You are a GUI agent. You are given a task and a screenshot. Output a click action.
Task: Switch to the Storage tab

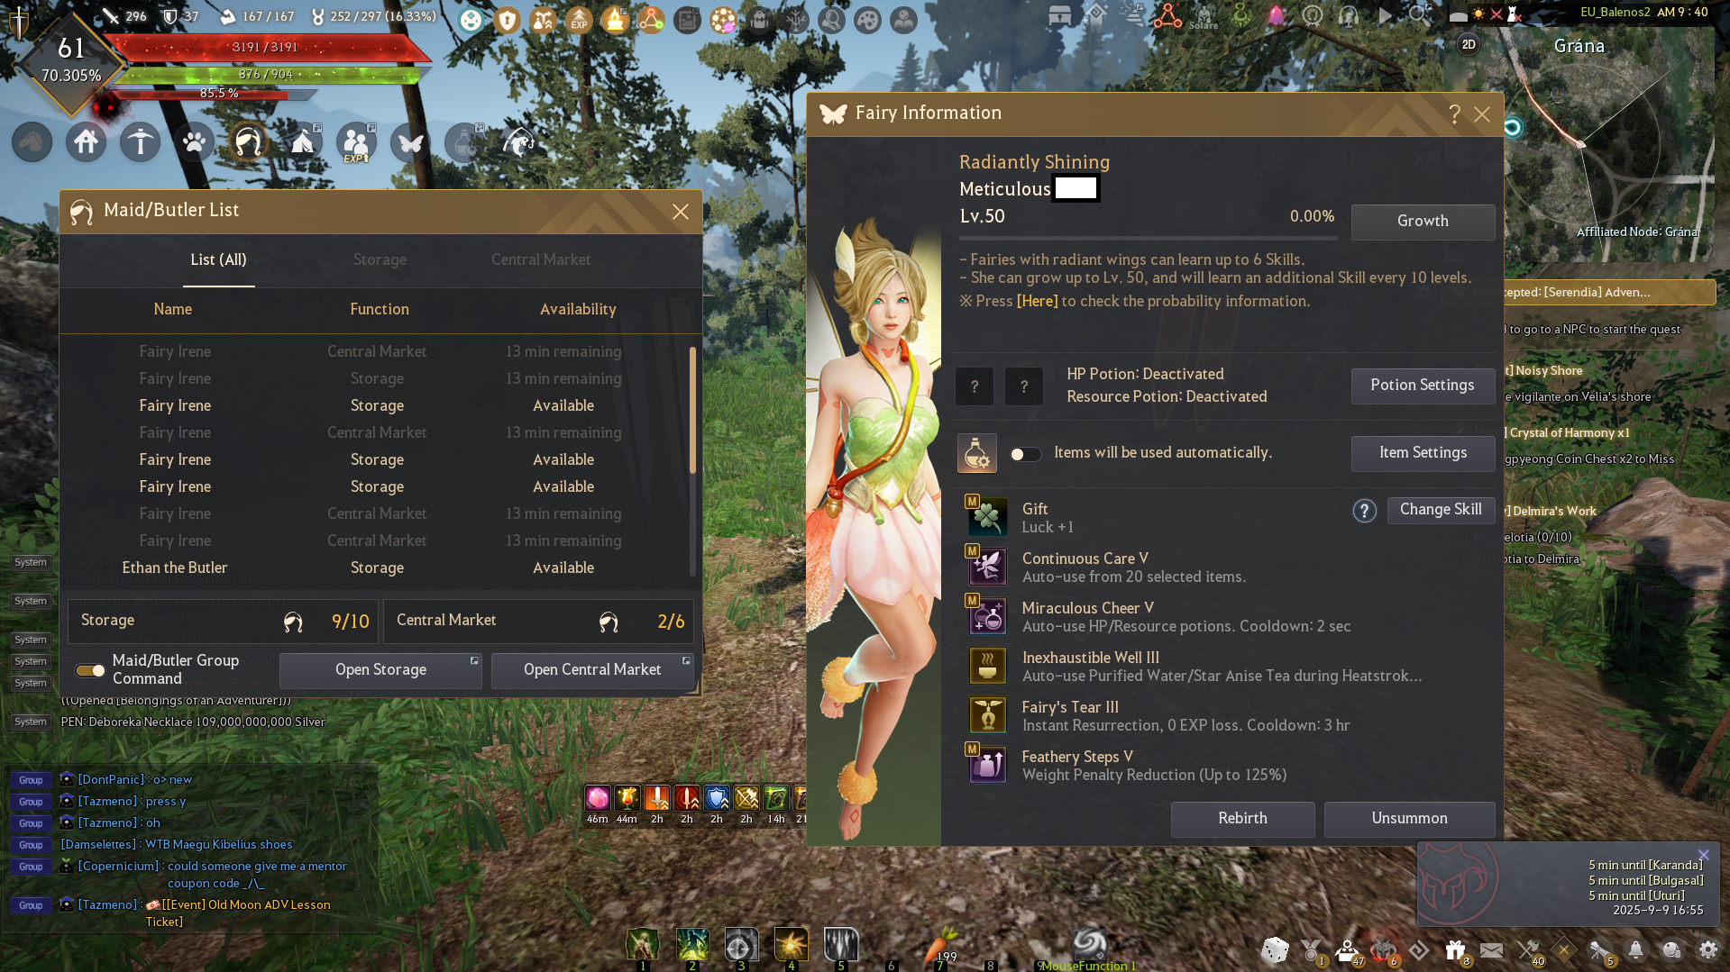[380, 259]
